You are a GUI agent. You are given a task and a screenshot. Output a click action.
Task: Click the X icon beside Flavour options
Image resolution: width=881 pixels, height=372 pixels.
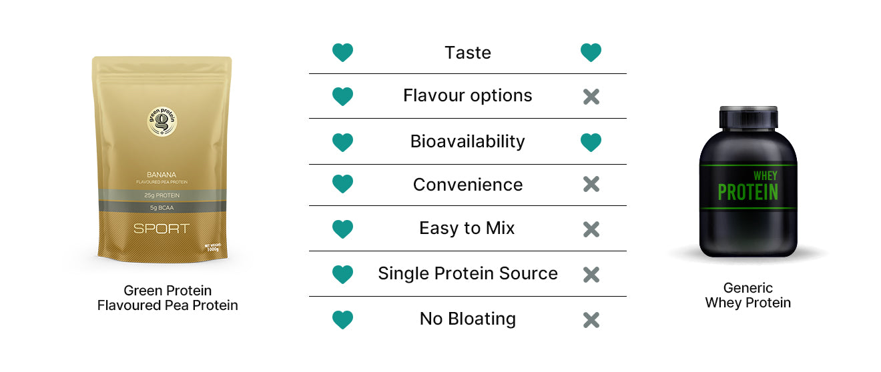[591, 97]
